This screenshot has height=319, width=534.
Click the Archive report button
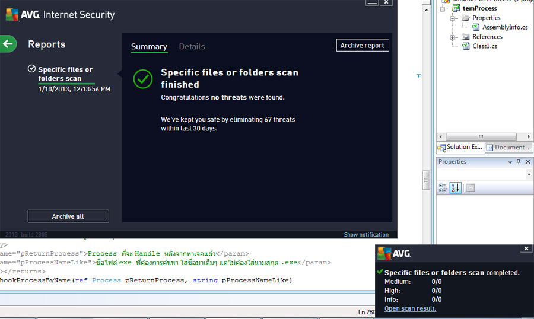coord(363,45)
